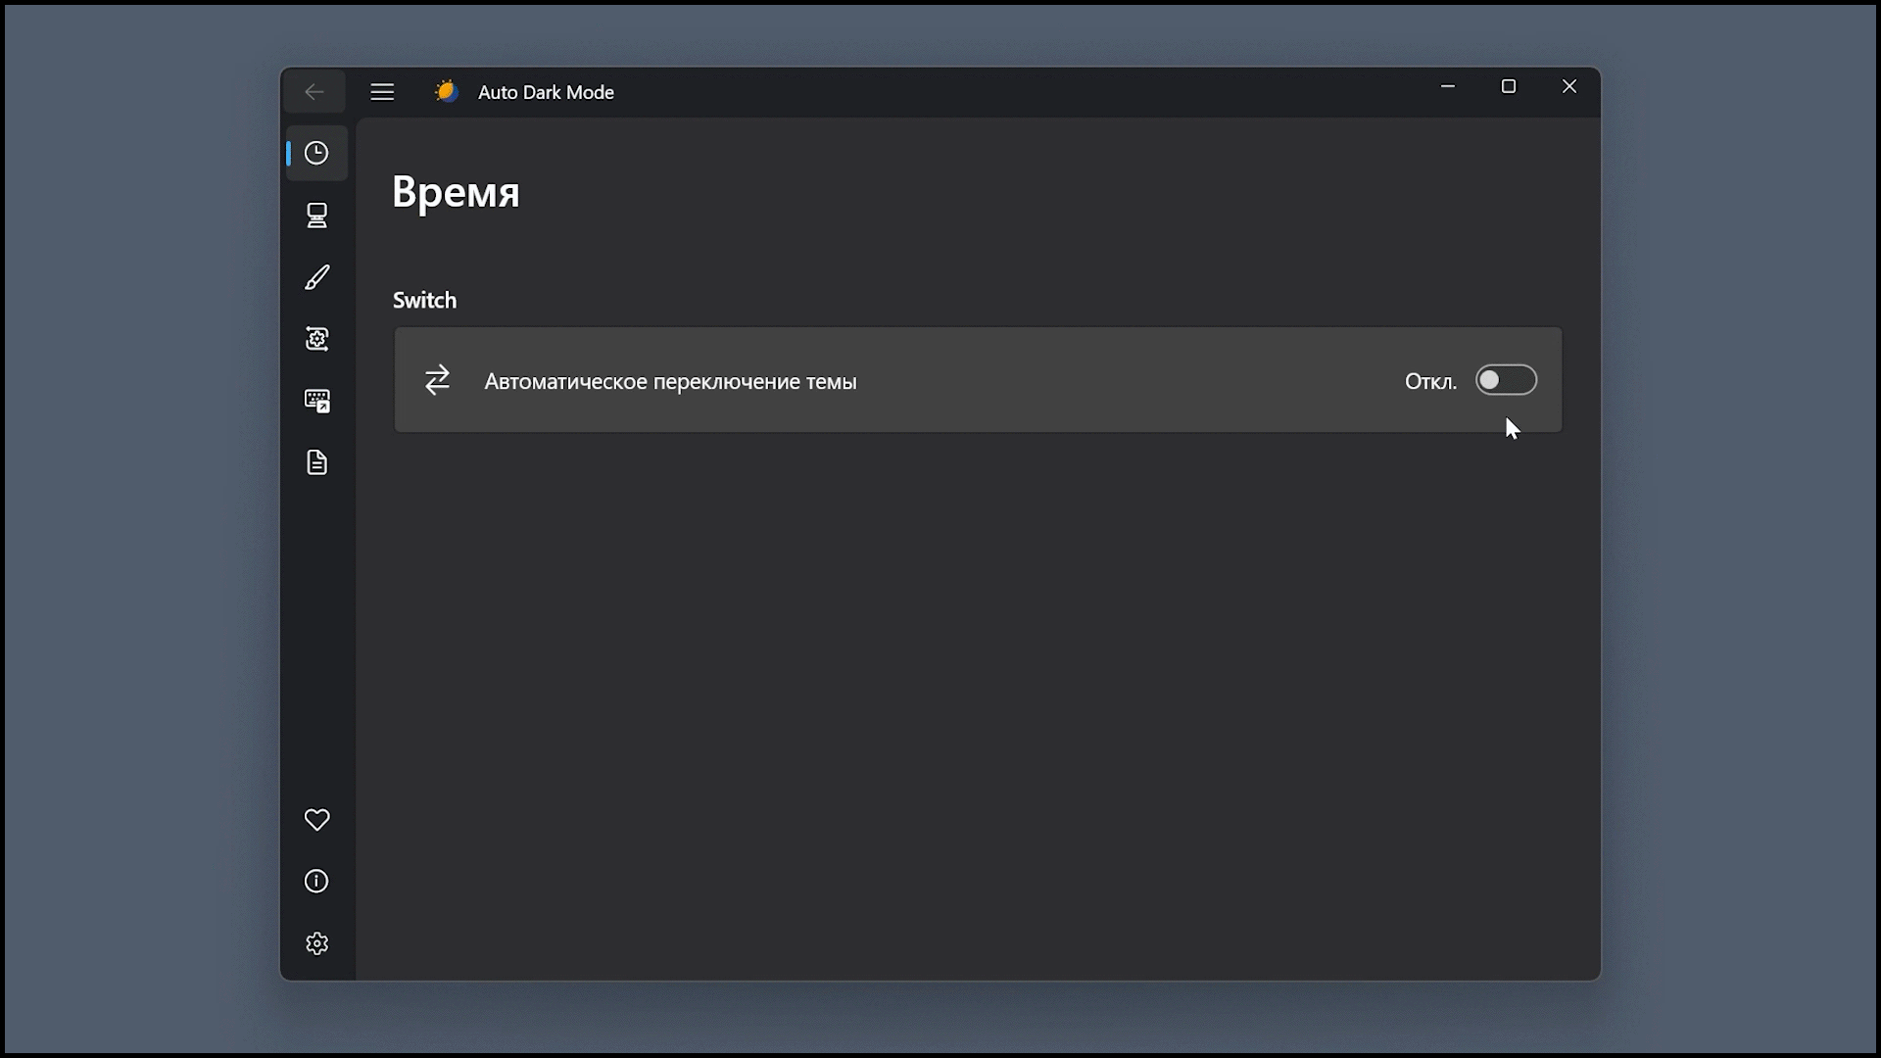
Task: Open the Apps page gear-frame icon
Action: [316, 339]
